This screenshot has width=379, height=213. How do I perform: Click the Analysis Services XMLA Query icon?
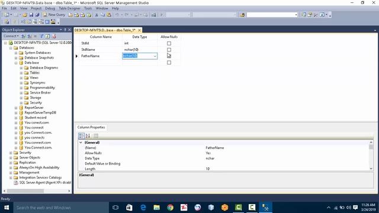tap(89, 15)
